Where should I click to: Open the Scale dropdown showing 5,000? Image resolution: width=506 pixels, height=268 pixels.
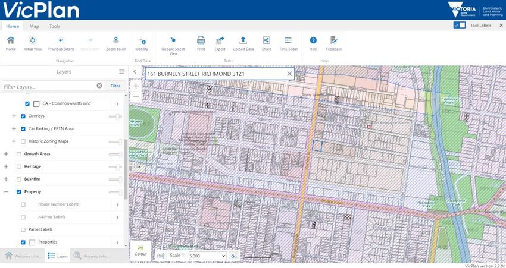tap(207, 256)
